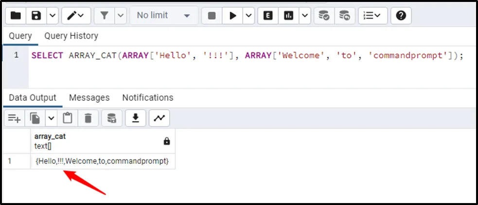Open the No limit rows dropdown
478x205 pixels.
(x=163, y=16)
